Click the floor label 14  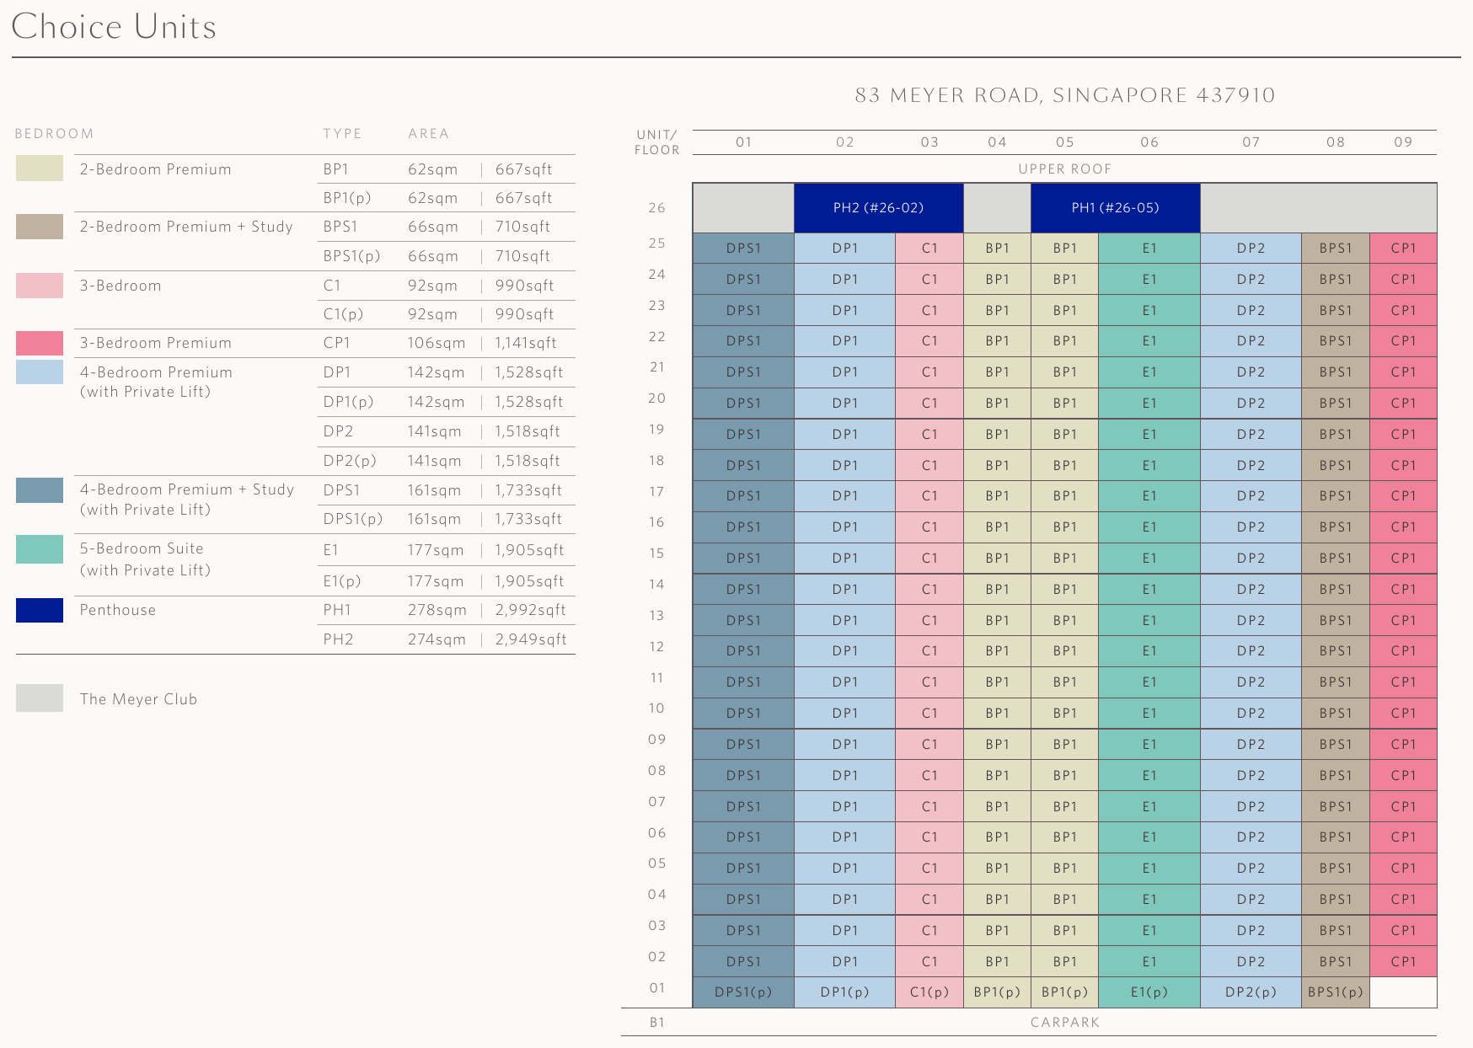coord(656,585)
